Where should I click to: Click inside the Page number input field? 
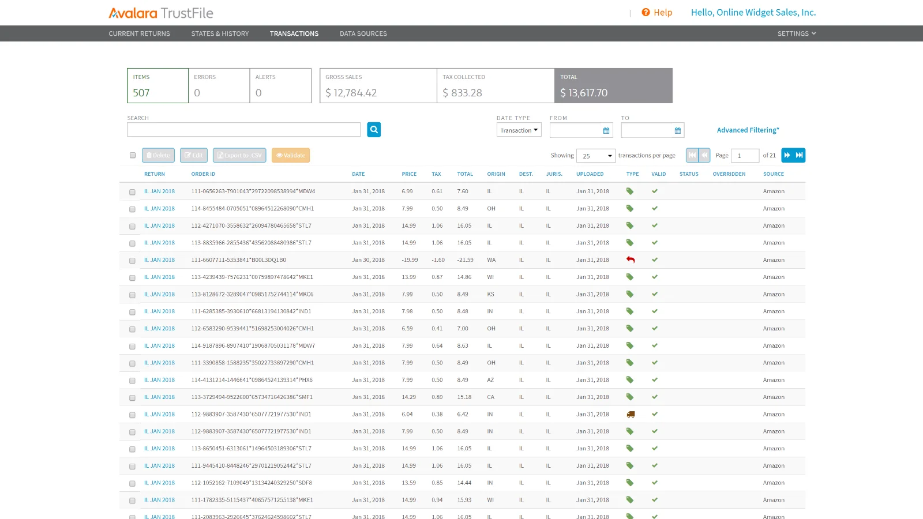point(745,155)
